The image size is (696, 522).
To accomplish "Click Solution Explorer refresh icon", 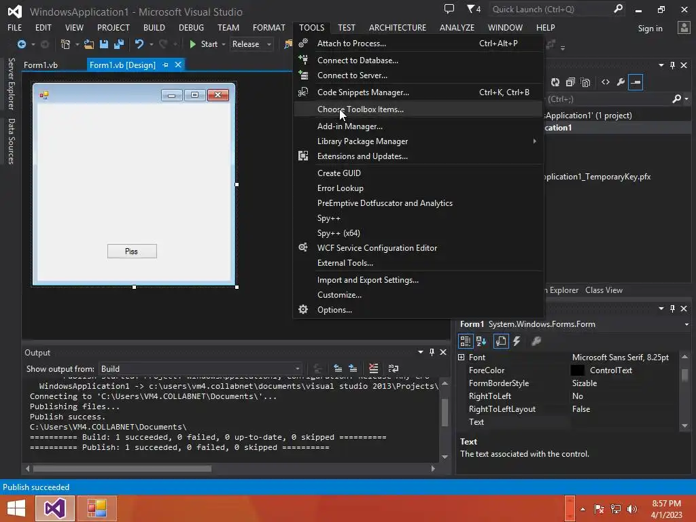I will (x=555, y=82).
